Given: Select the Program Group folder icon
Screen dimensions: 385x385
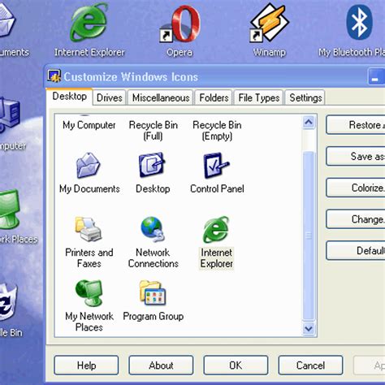Looking at the screenshot, I should click(x=153, y=293).
